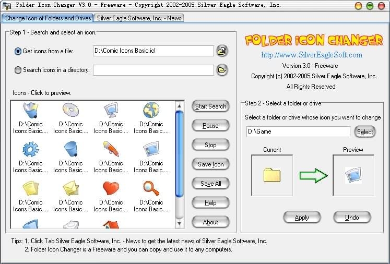Viewport: 390px width, 264px height.
Task: Click the browse directory folder button
Action: pyautogui.click(x=222, y=70)
